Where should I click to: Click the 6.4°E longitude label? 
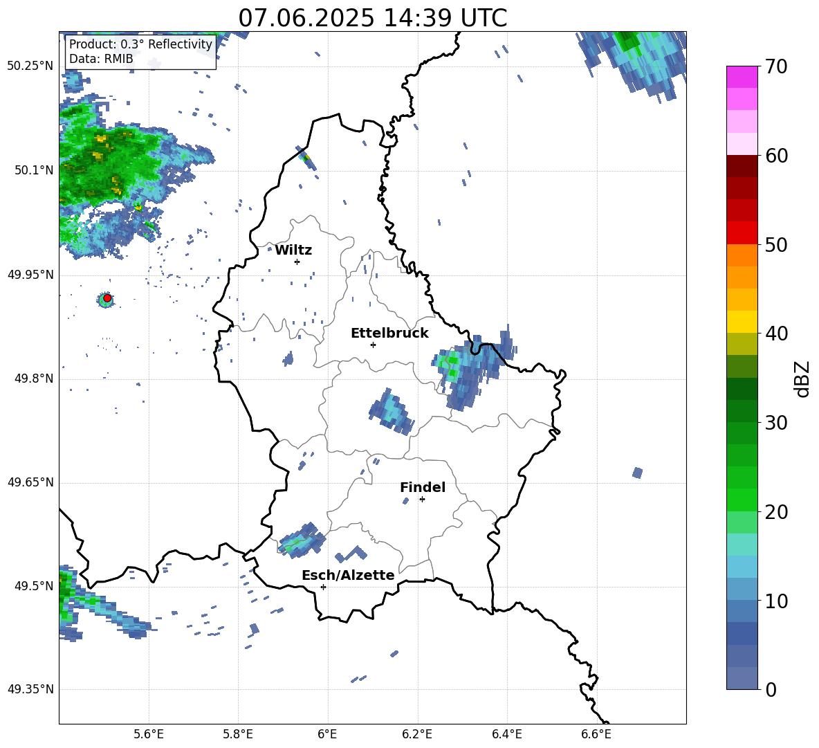click(x=506, y=734)
